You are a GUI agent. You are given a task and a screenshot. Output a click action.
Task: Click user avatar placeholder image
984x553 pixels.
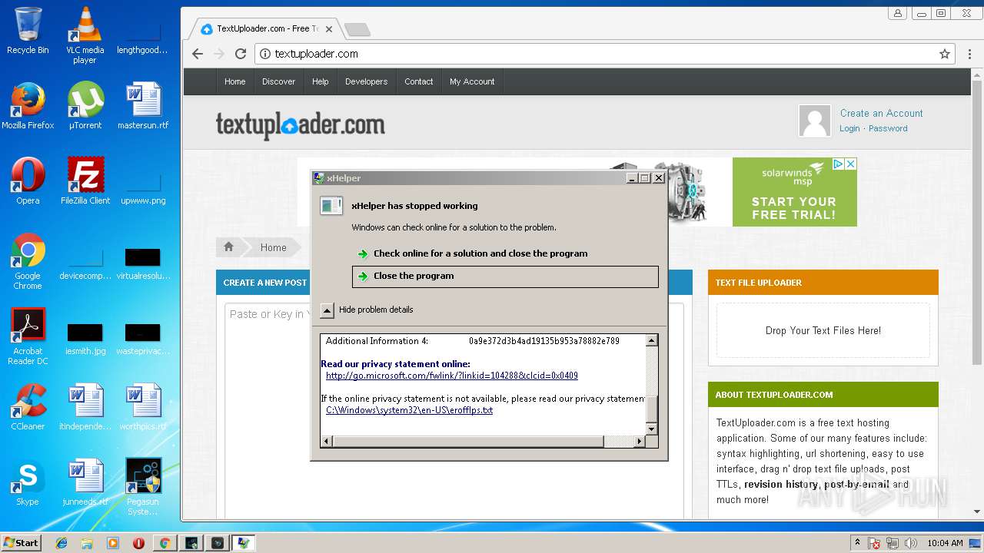[815, 121]
